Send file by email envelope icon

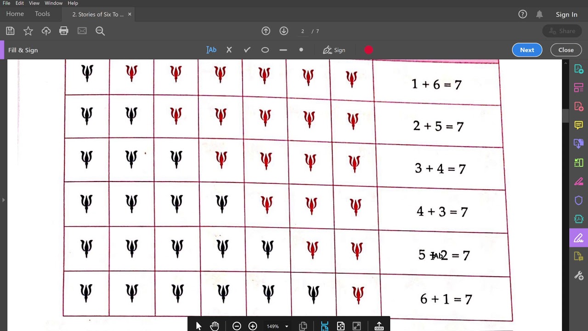[x=82, y=31]
